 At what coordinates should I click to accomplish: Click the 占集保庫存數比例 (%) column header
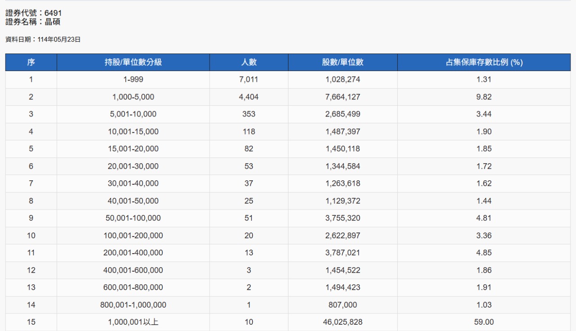pyautogui.click(x=484, y=63)
